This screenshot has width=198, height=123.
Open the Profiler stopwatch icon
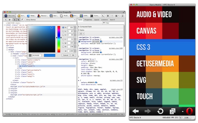pos(61,16)
